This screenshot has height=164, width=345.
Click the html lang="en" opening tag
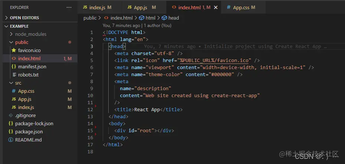(126, 40)
